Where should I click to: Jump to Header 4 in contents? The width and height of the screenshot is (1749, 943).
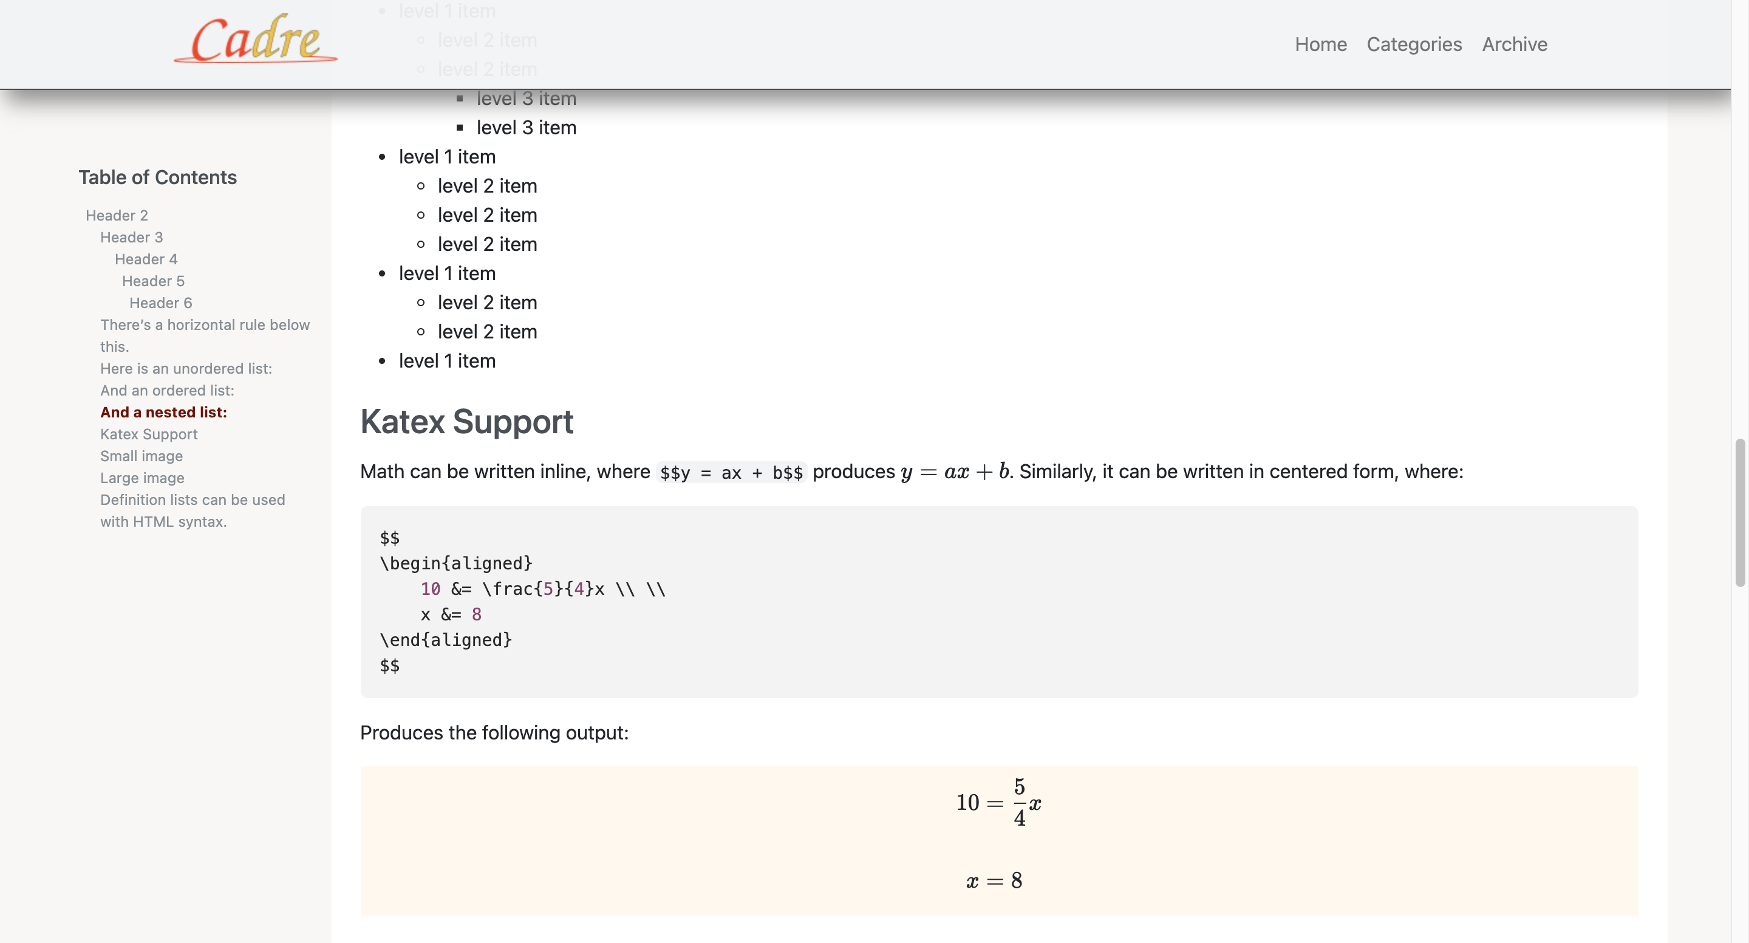tap(146, 259)
